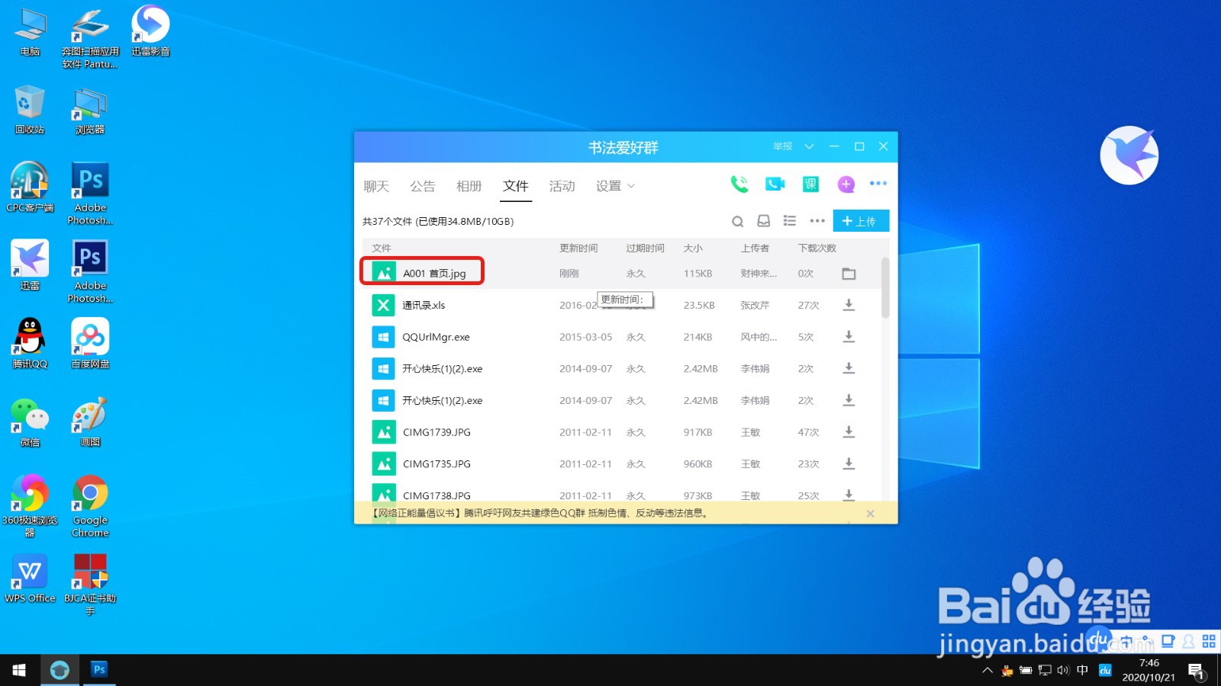Click the QQ tray icon
The height and width of the screenshot is (686, 1221).
point(1007,671)
